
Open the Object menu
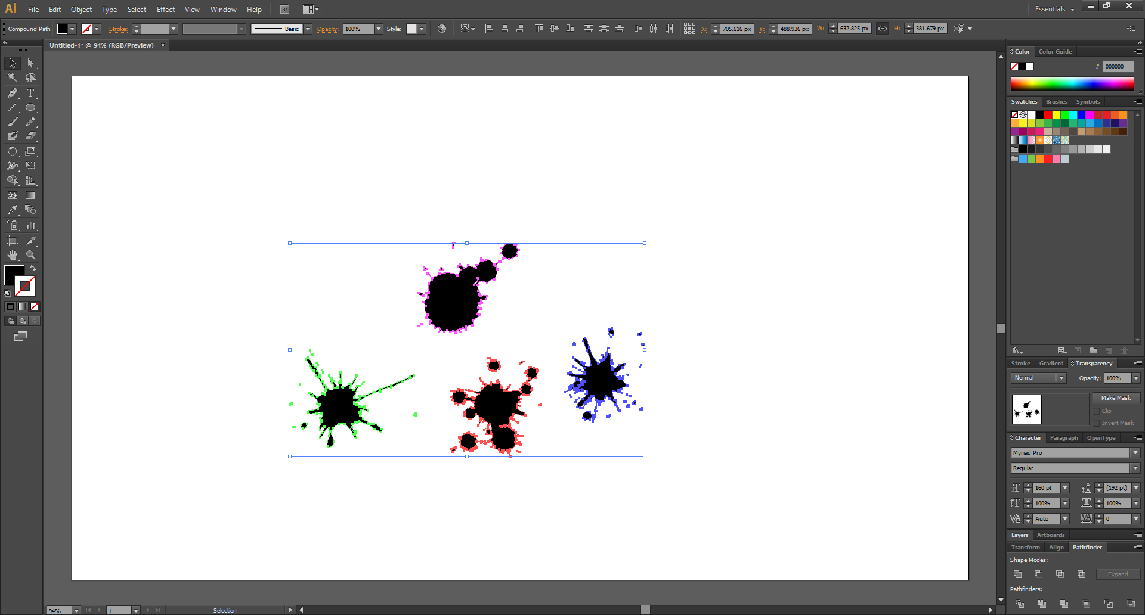pyautogui.click(x=81, y=9)
